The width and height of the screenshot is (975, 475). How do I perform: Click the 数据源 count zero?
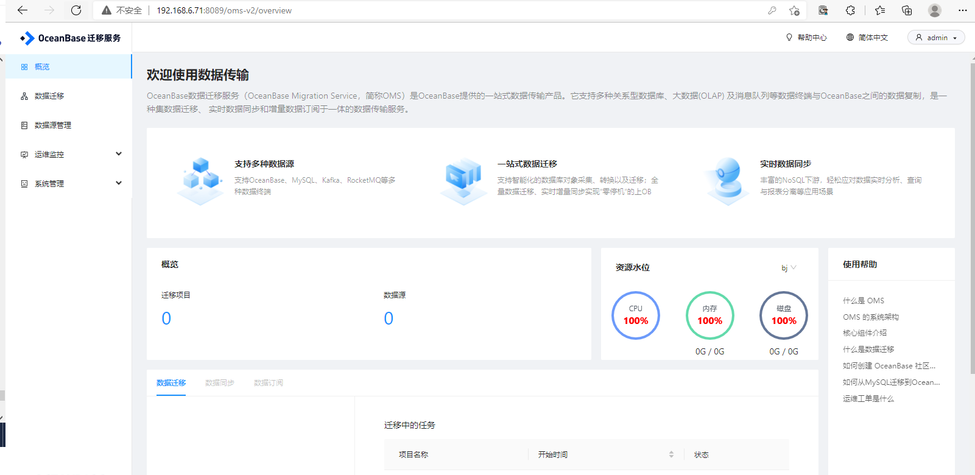(x=389, y=318)
